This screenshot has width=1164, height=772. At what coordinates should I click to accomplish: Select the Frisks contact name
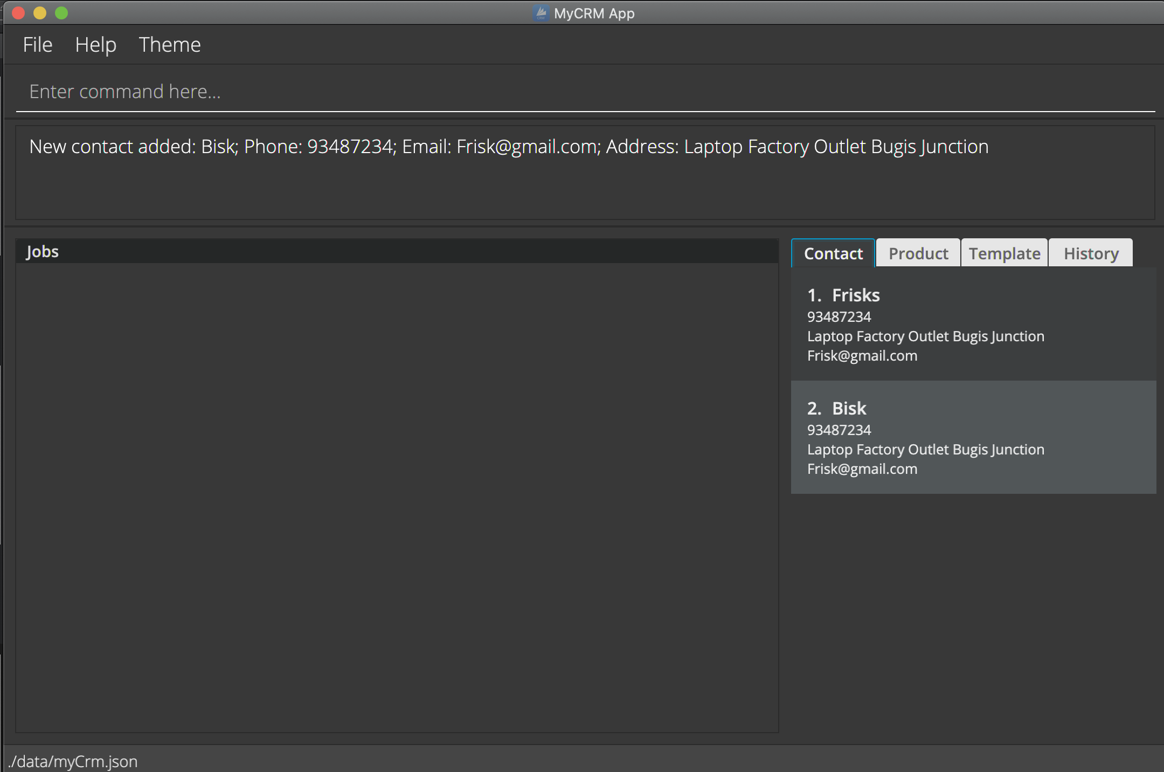point(856,295)
